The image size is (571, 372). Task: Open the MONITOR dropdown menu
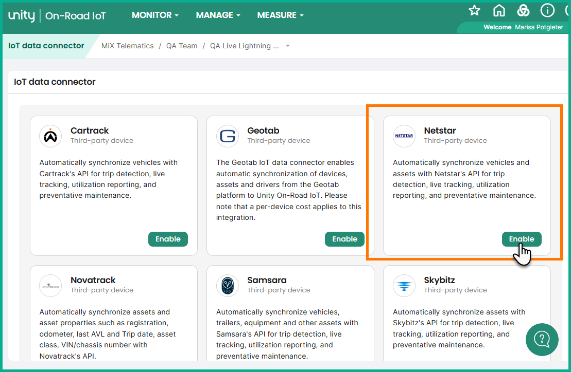click(x=155, y=15)
